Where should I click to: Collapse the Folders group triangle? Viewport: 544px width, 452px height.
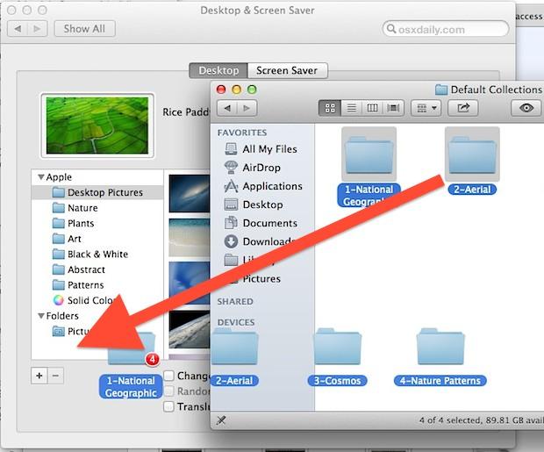[x=41, y=316]
